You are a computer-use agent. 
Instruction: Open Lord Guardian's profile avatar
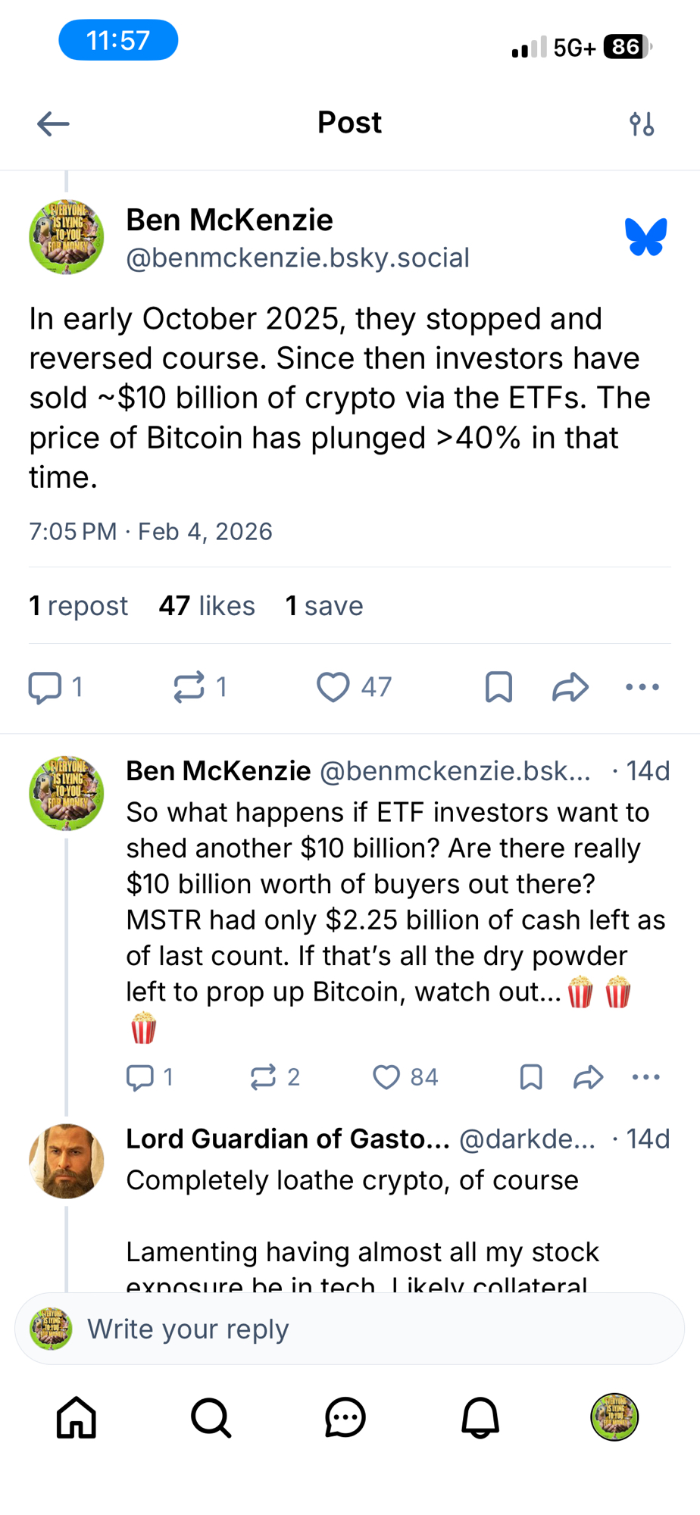click(67, 1161)
